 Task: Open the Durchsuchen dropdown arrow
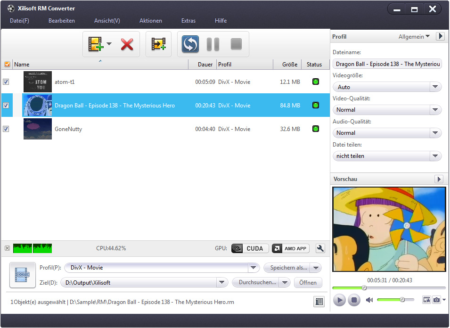[x=285, y=282]
